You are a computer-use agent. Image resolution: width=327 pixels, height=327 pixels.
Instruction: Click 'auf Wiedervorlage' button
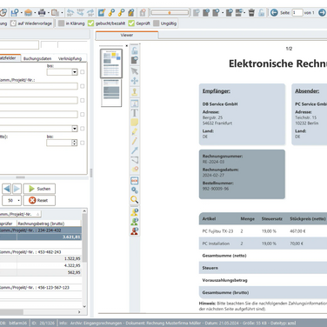click(31, 23)
